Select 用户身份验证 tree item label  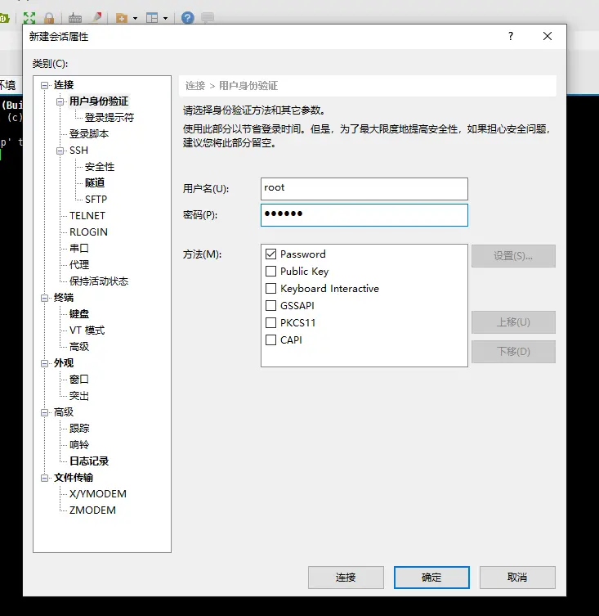(x=99, y=101)
